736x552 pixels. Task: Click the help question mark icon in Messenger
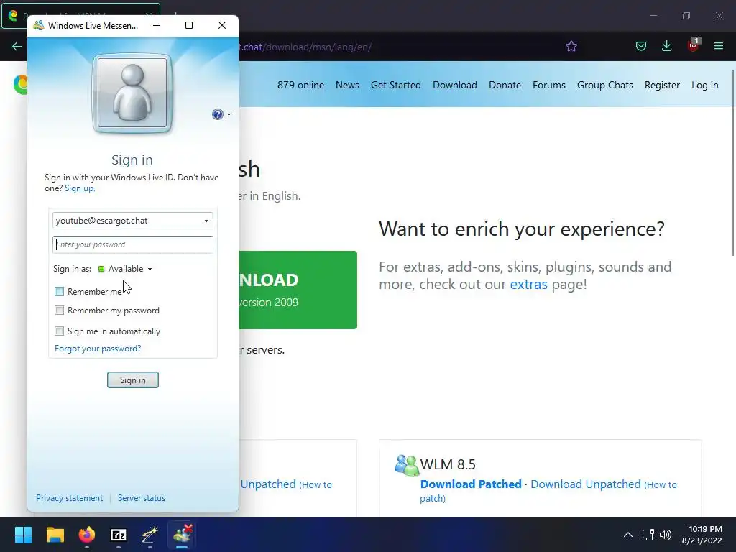click(x=217, y=114)
